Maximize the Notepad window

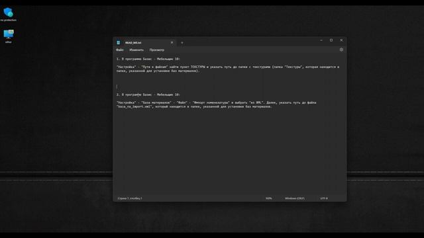tap(331, 40)
